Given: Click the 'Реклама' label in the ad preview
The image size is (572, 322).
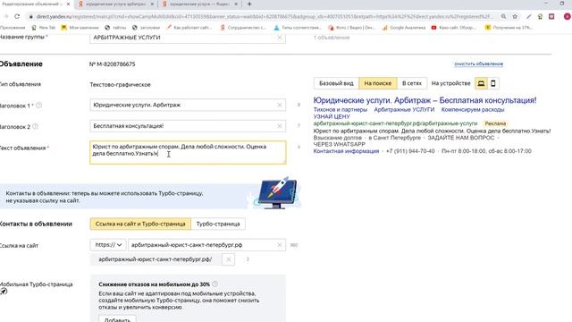Looking at the screenshot, I should [x=495, y=123].
